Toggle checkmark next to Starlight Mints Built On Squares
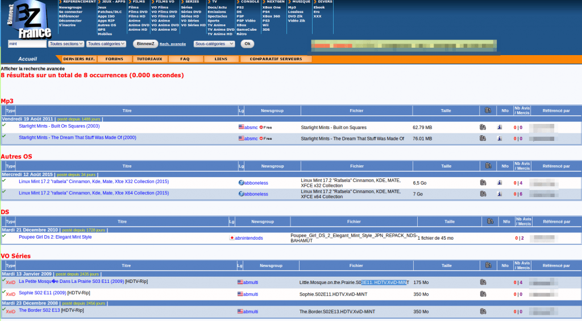 click(x=4, y=125)
